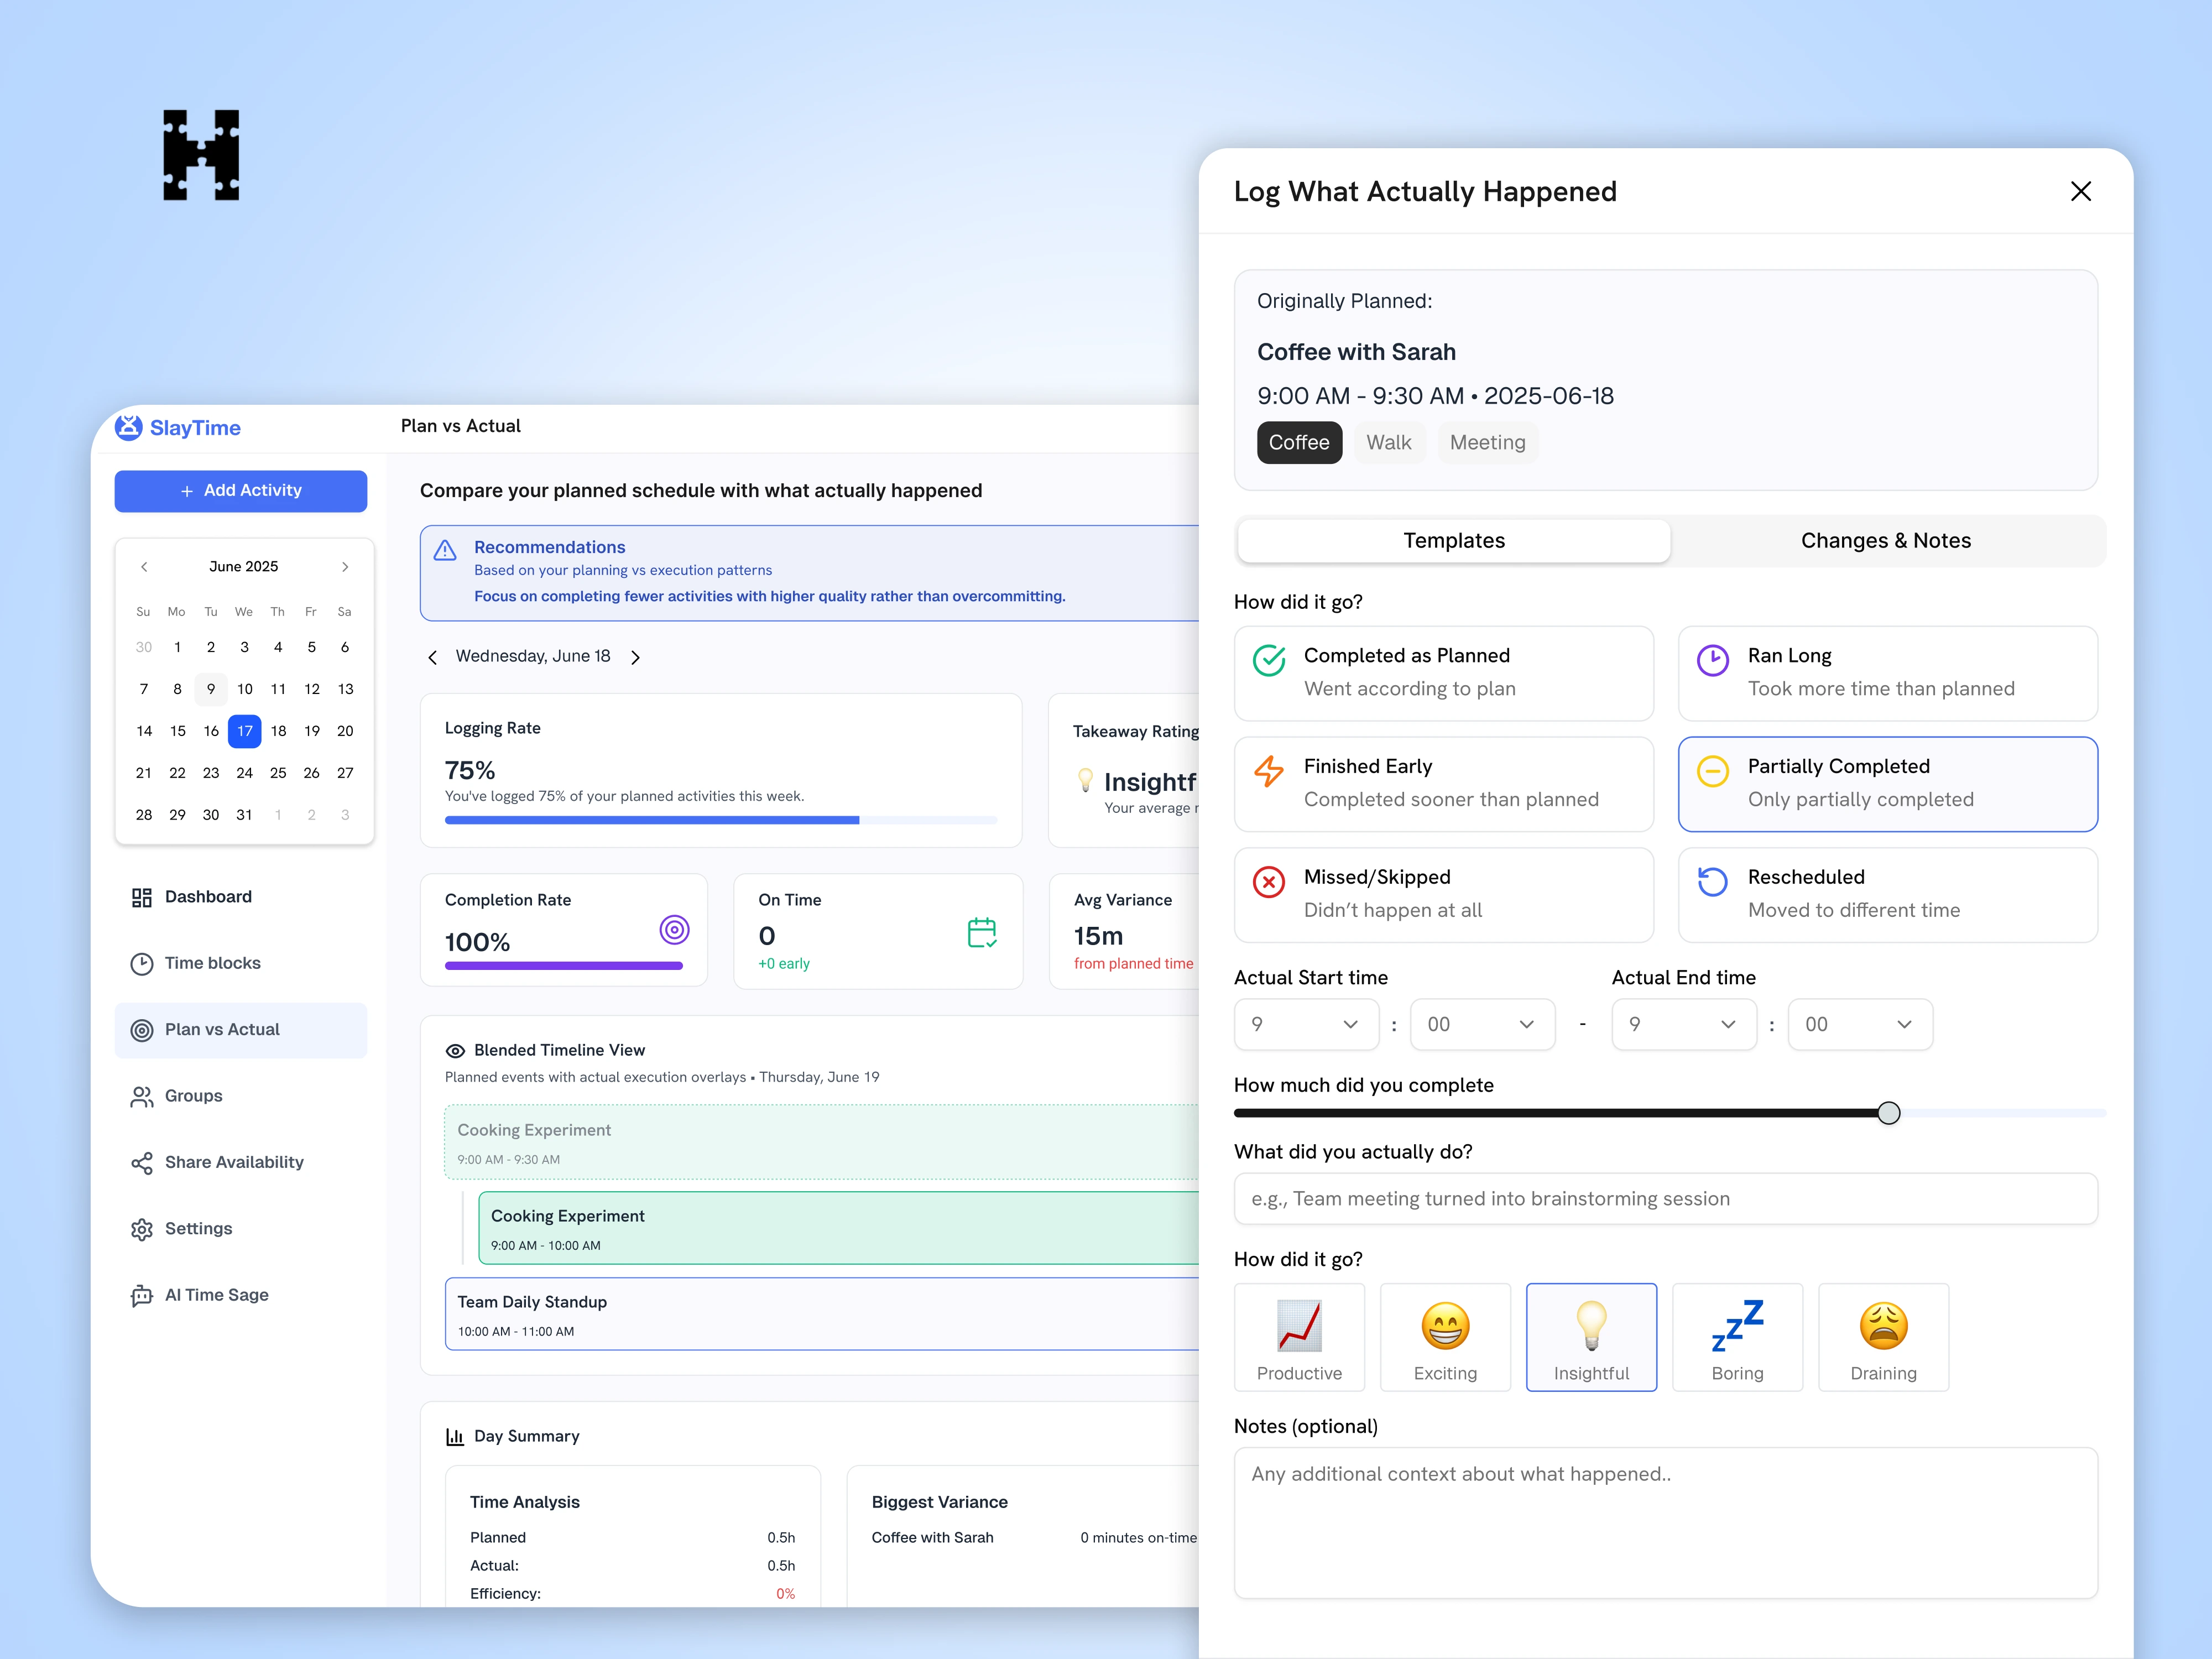The height and width of the screenshot is (1659, 2212).
Task: Go to next month in calendar
Action: 345,567
